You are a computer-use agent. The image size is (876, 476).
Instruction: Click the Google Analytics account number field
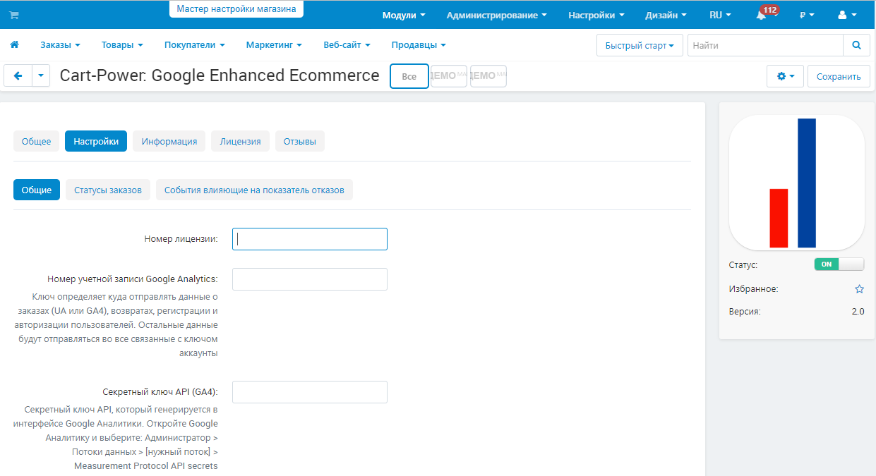(x=310, y=279)
